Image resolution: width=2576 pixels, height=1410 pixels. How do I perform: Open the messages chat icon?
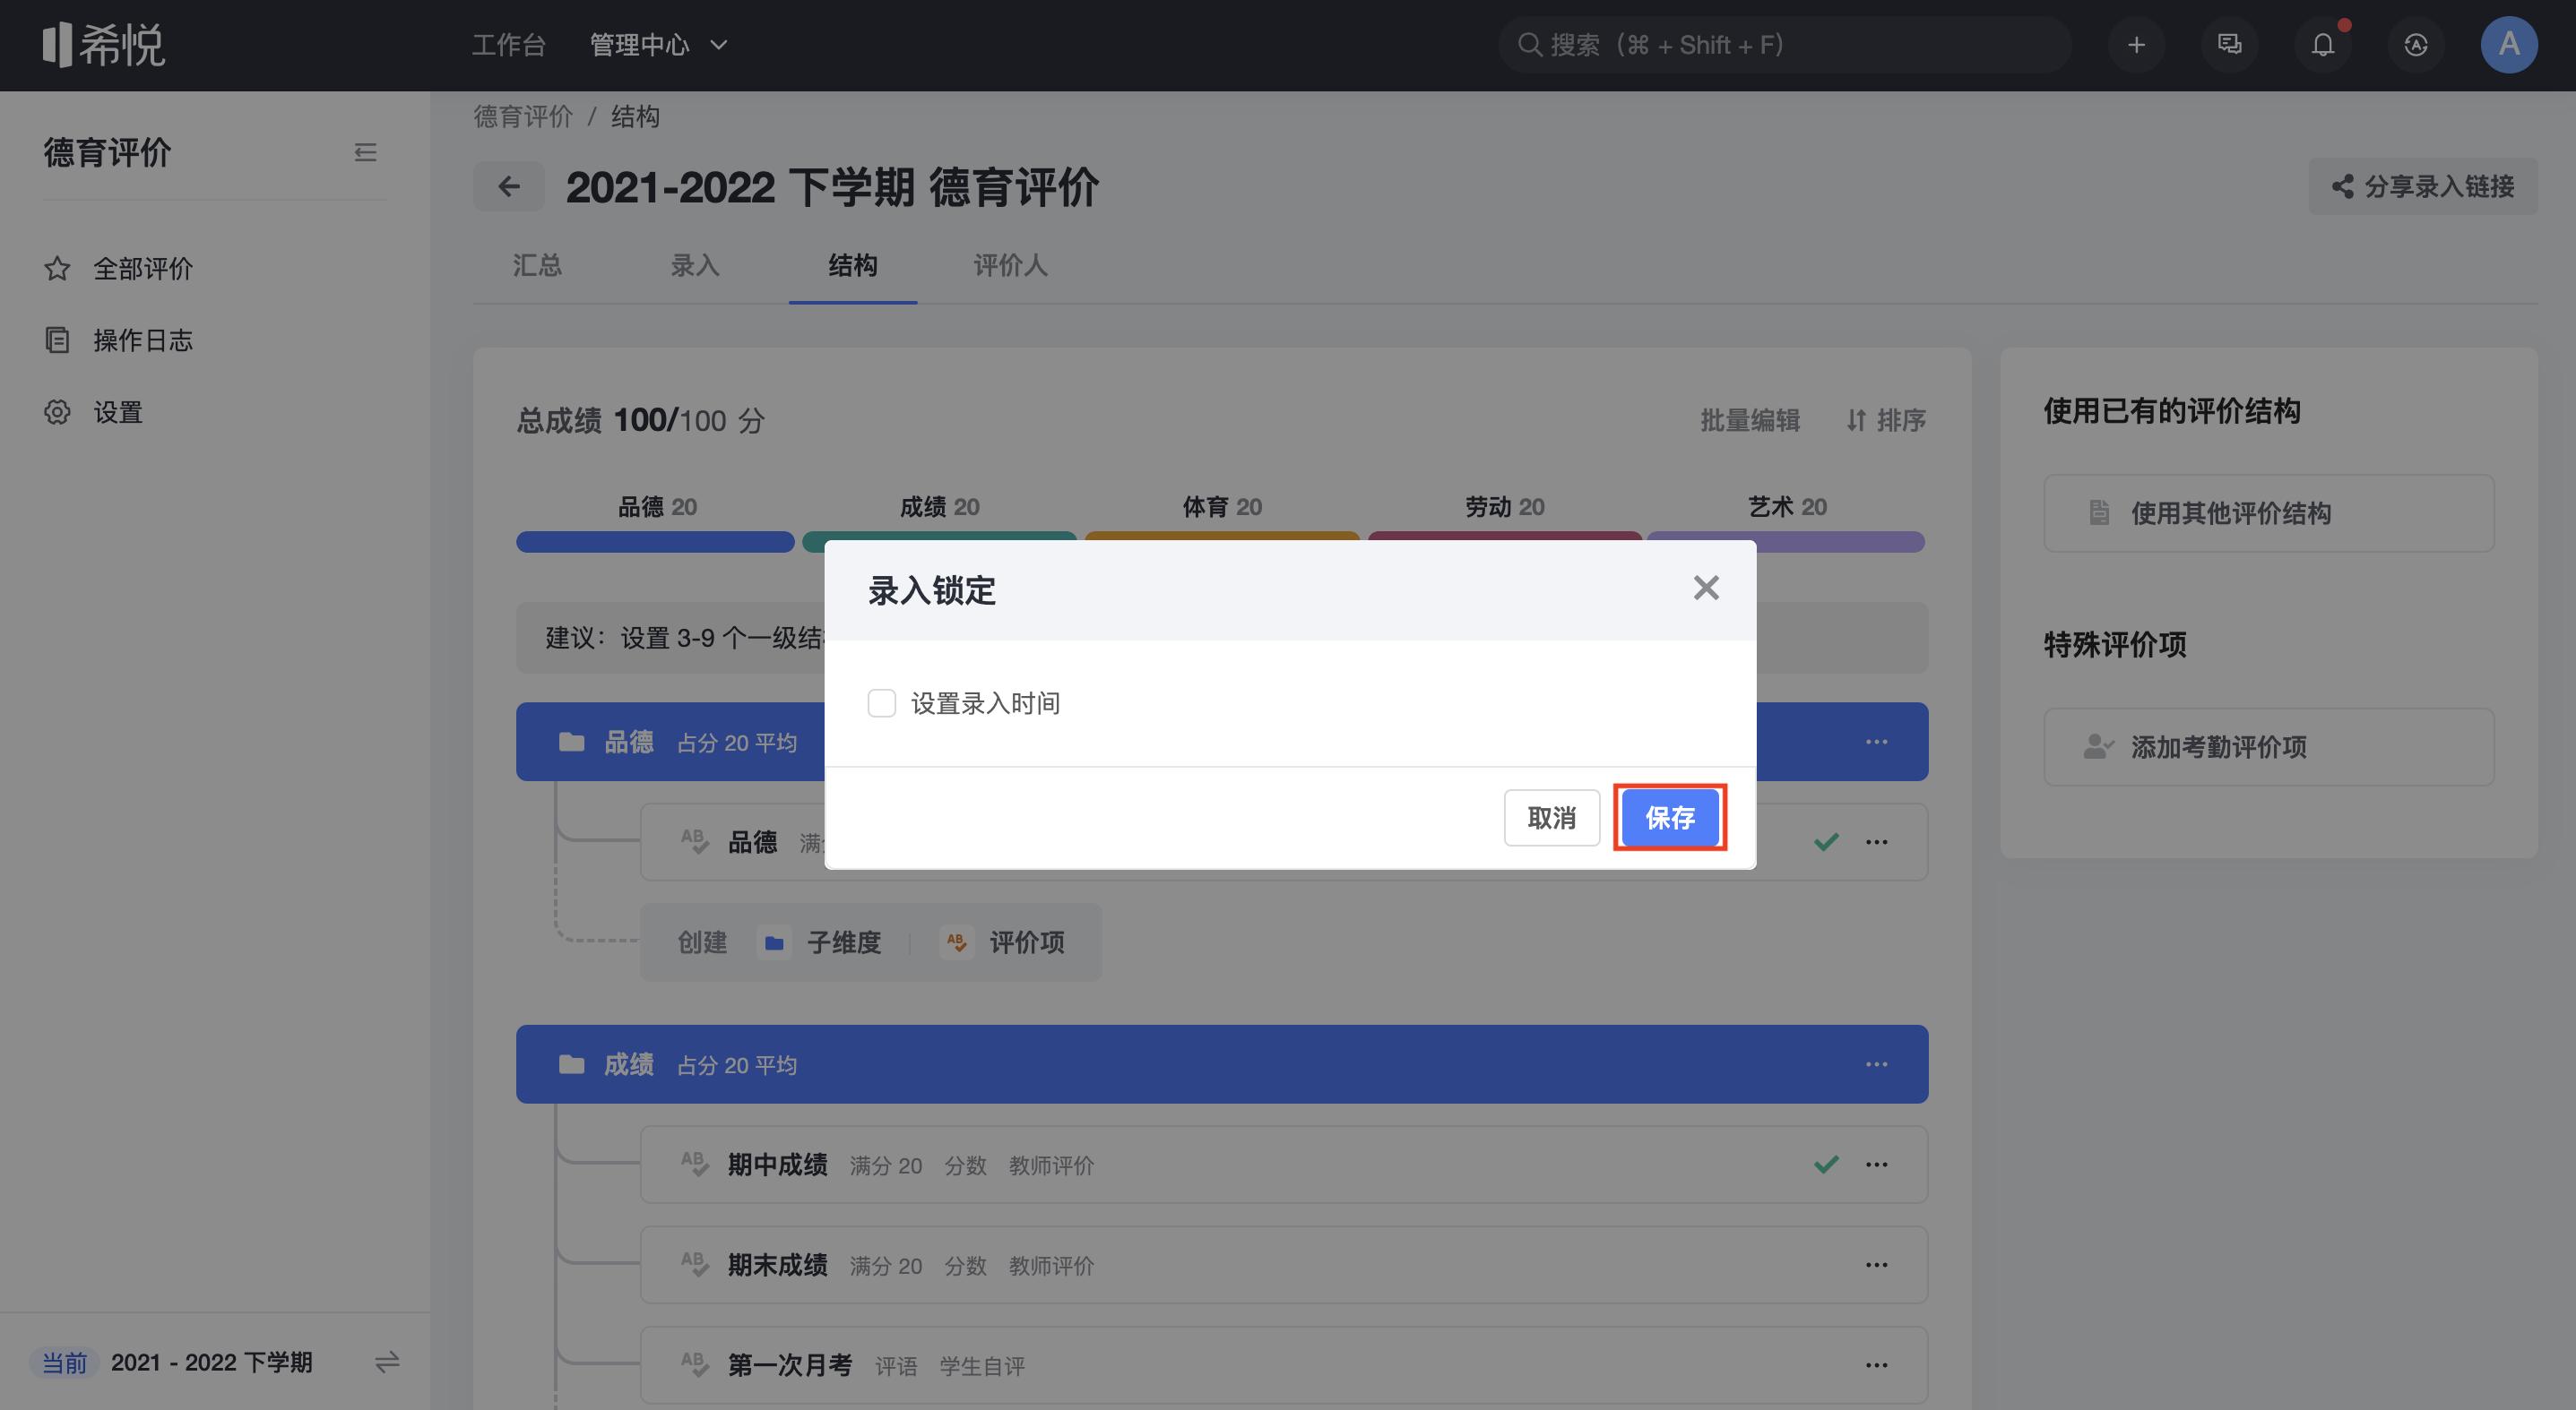click(x=2229, y=45)
